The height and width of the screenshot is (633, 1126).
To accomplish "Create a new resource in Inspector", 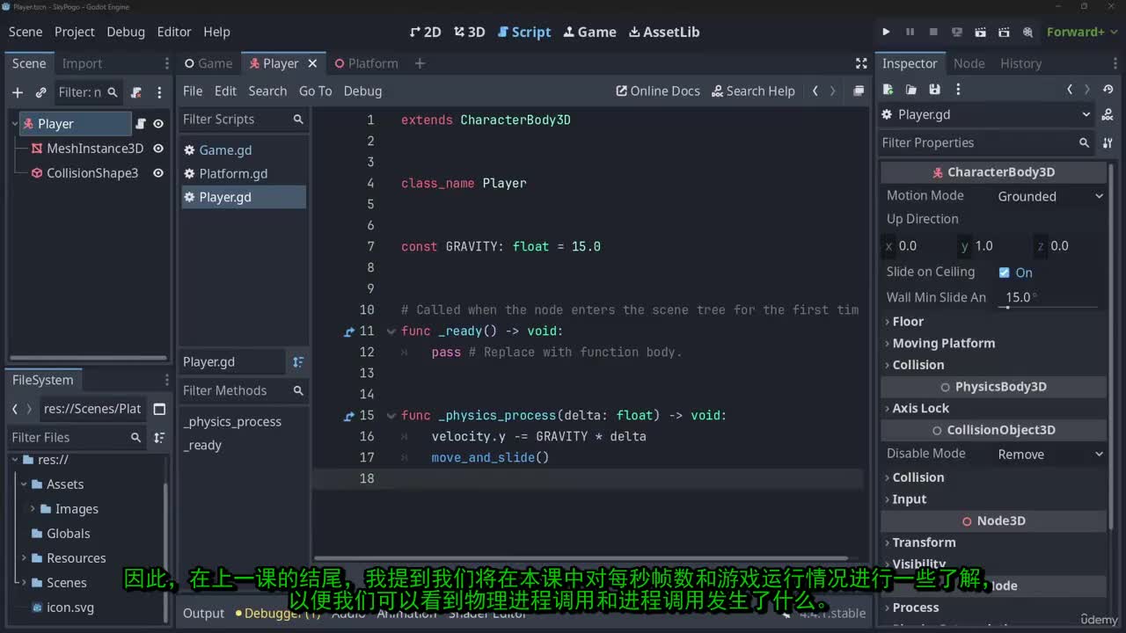I will 888,89.
